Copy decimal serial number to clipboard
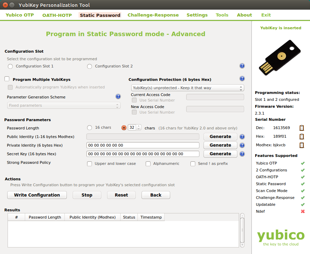 click(302, 128)
